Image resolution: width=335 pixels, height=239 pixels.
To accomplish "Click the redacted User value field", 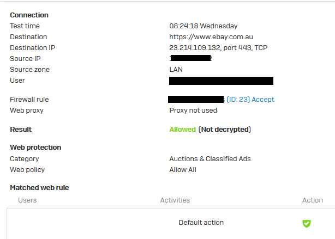I will click(221, 81).
